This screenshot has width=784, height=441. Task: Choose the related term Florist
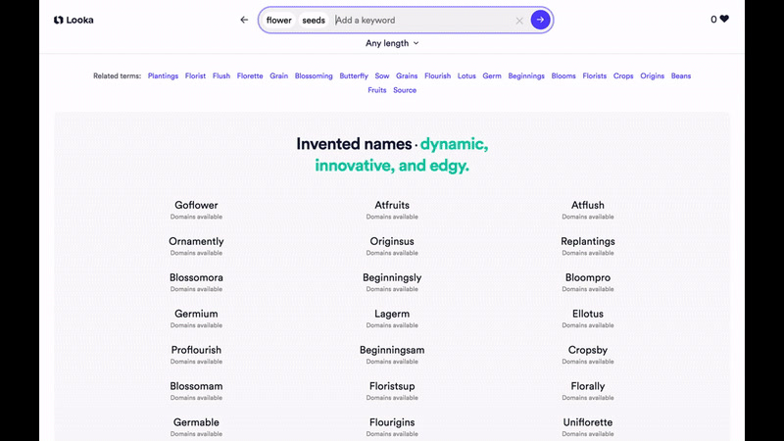(195, 76)
